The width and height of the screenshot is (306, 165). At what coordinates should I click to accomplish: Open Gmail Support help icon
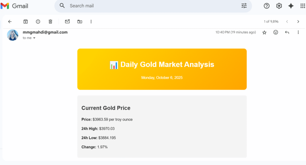click(x=267, y=6)
